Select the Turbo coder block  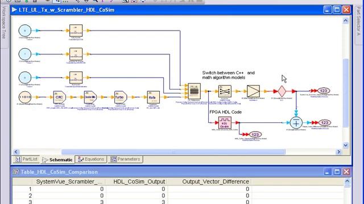[121, 97]
